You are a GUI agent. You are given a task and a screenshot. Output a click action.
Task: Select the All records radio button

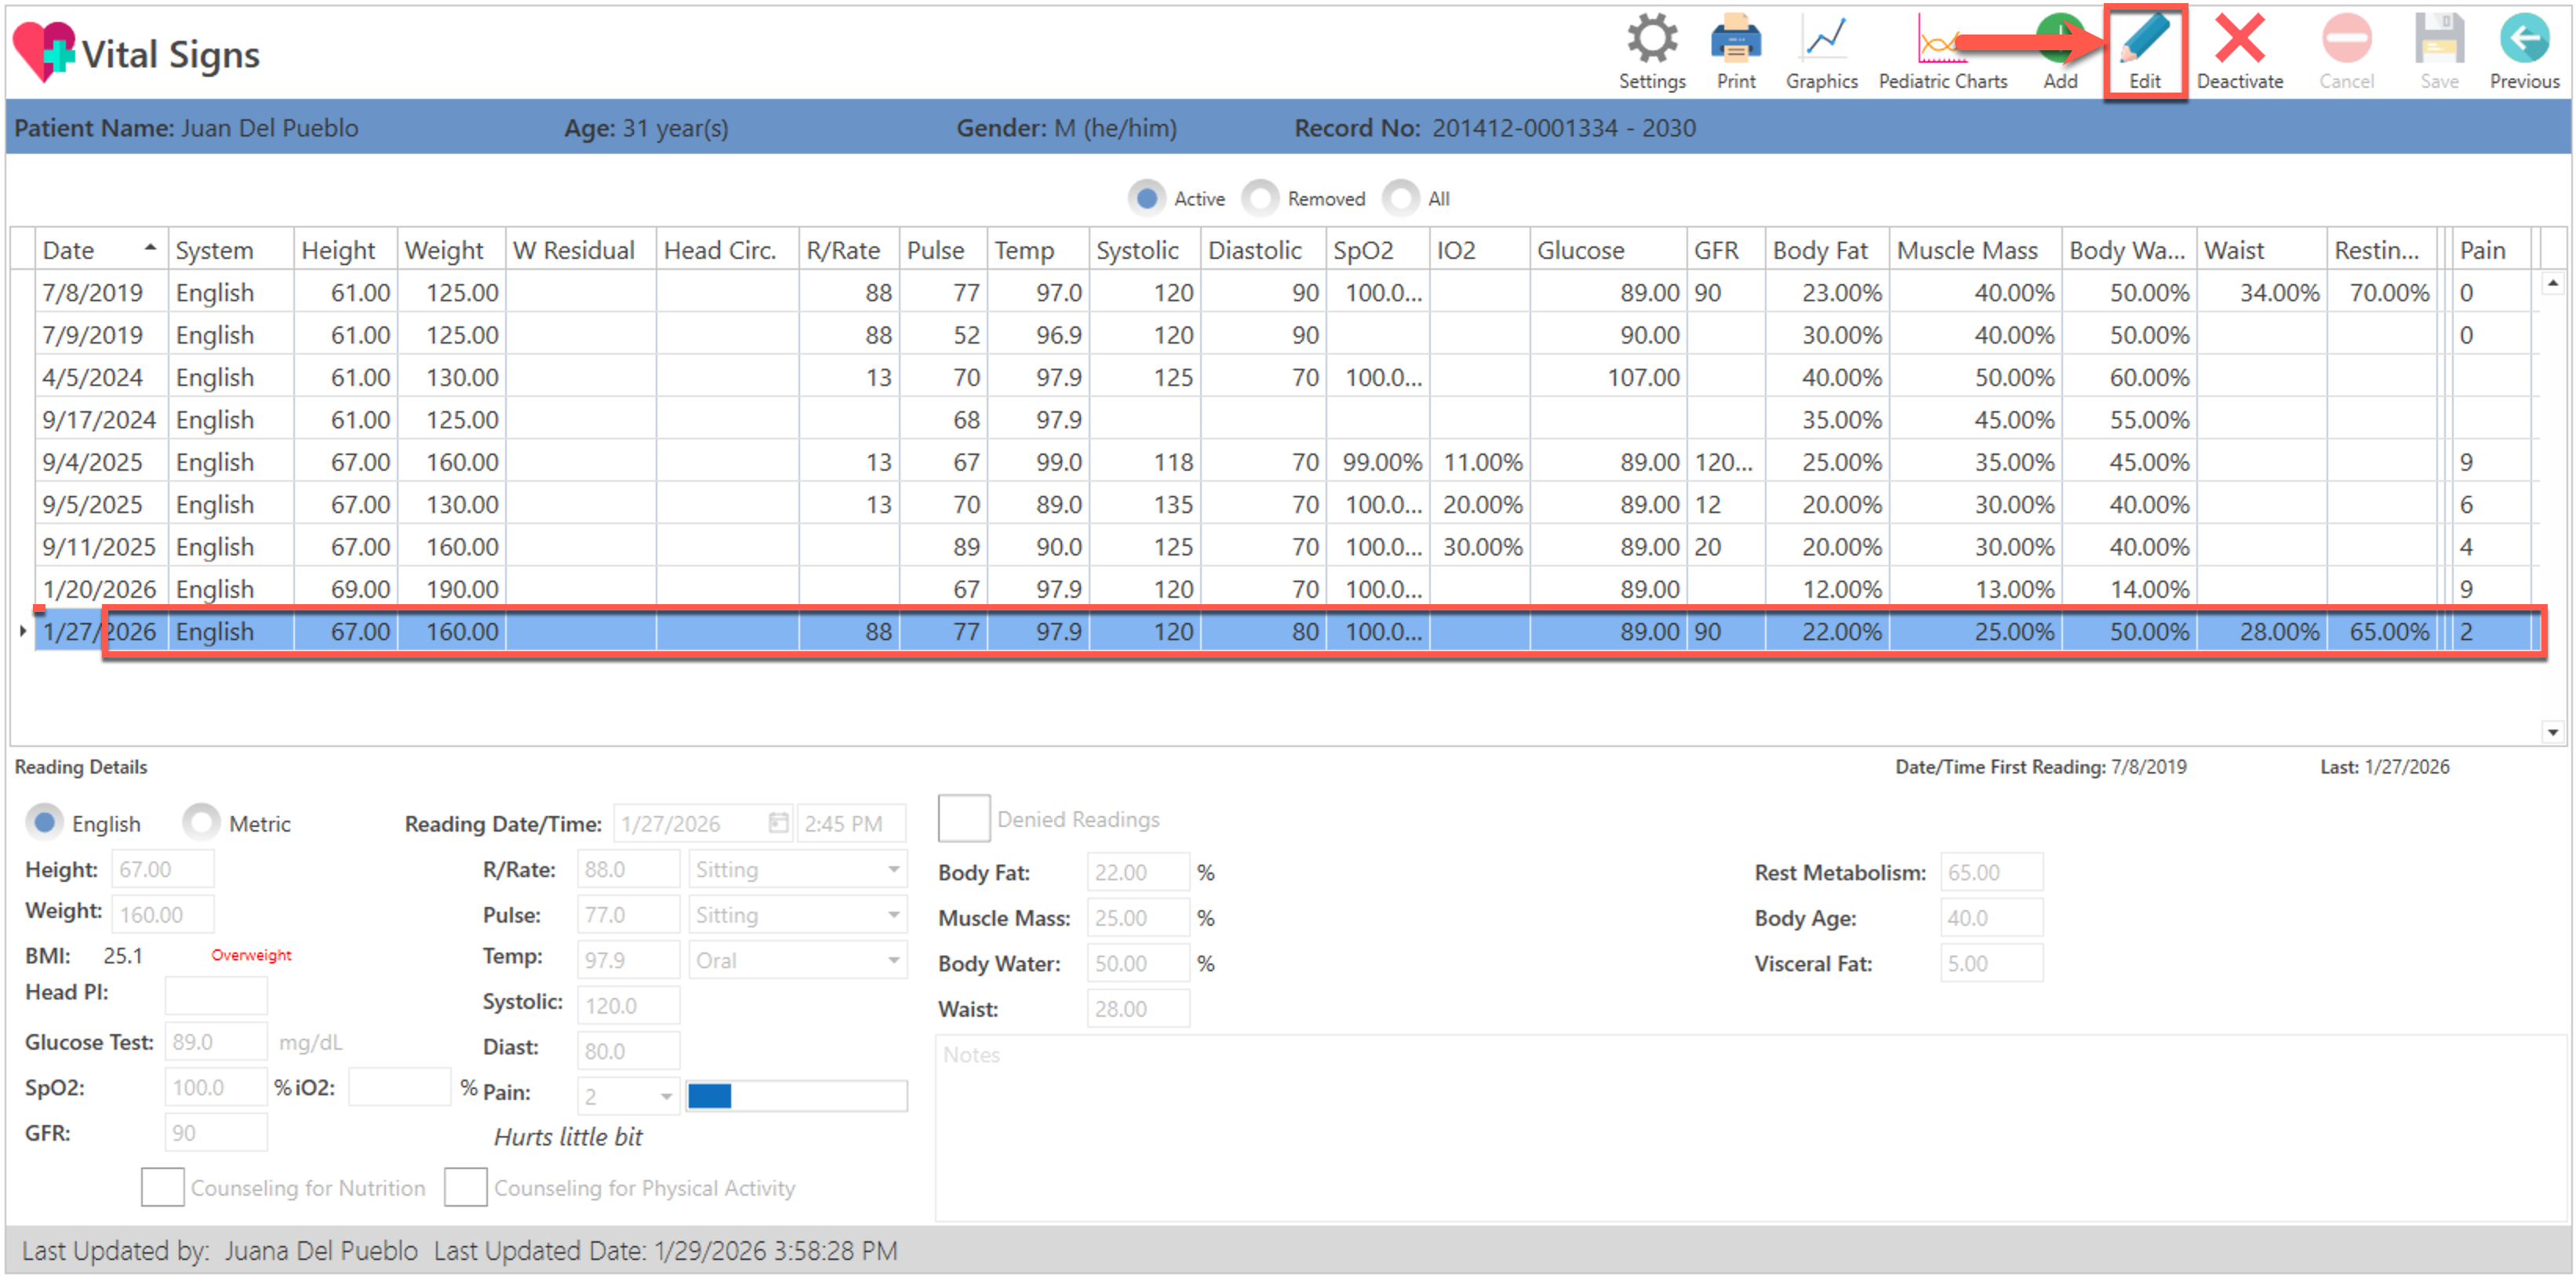[x=1401, y=198]
